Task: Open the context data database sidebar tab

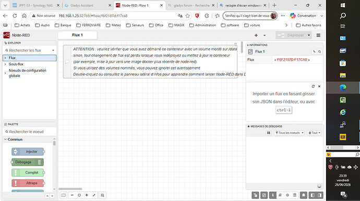Action: [x=295, y=195]
